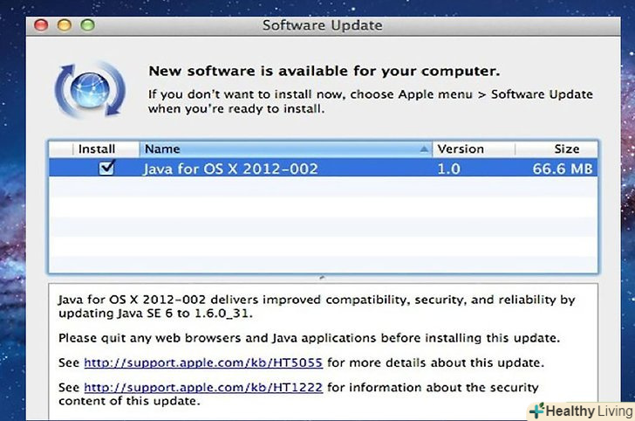Viewport: 635px width, 421px height.
Task: Click the 66.6 MB size cell
Action: (564, 169)
